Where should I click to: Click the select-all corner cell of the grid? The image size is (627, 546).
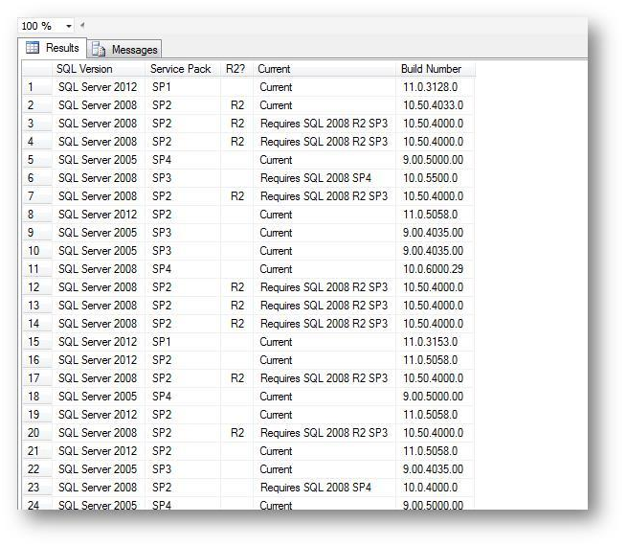37,69
